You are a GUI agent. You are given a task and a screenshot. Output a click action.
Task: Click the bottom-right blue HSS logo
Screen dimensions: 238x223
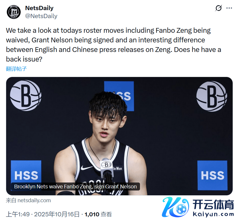212,175
